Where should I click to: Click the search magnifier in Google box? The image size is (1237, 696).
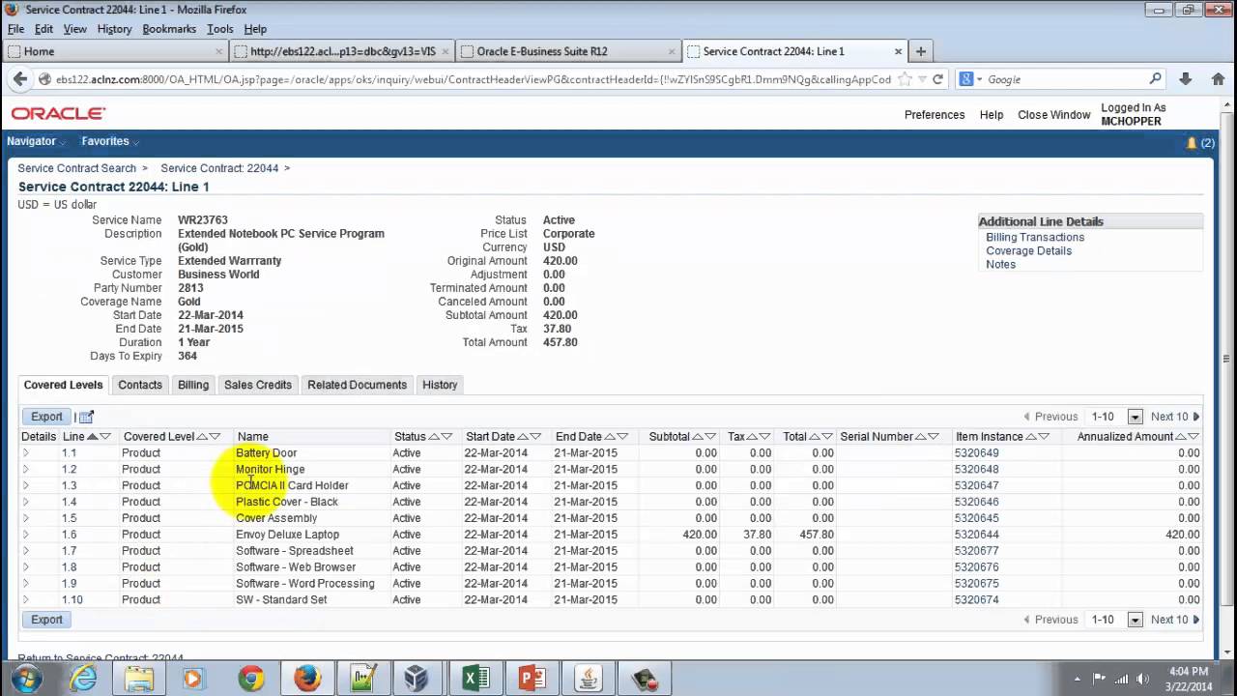tap(1155, 79)
